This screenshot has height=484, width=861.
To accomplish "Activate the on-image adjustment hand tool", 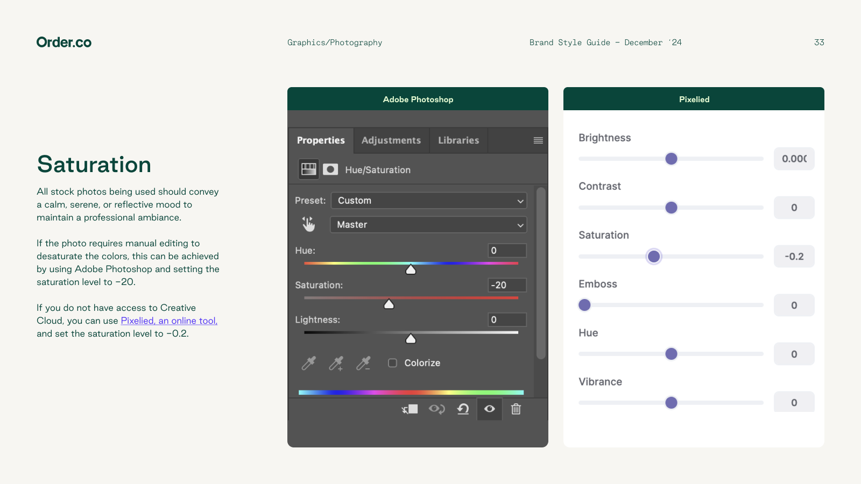I will [308, 224].
